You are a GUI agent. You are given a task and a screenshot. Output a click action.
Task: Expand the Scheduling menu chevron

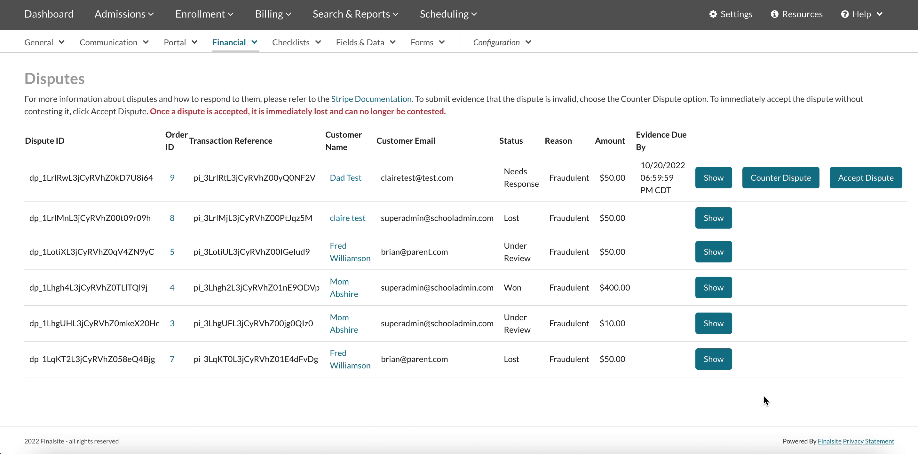[474, 14]
